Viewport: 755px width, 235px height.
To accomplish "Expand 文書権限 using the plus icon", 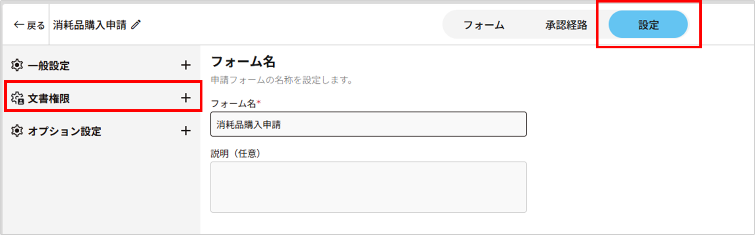I will (186, 98).
